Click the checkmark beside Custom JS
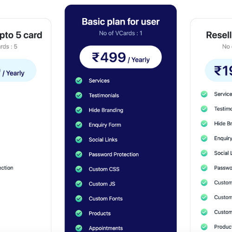232x232 pixels. point(79,184)
